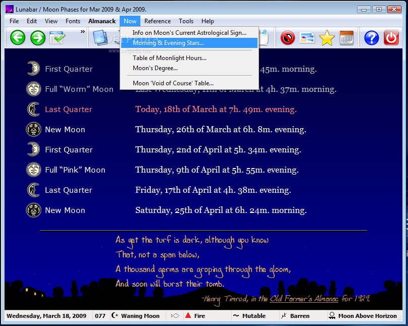
Task: Click the Barren branch status icon
Action: point(284,315)
